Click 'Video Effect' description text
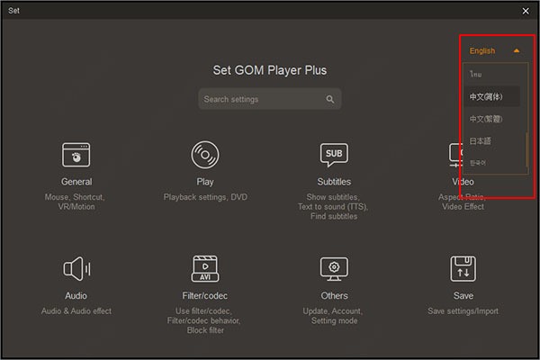This screenshot has height=360, width=540. [463, 207]
